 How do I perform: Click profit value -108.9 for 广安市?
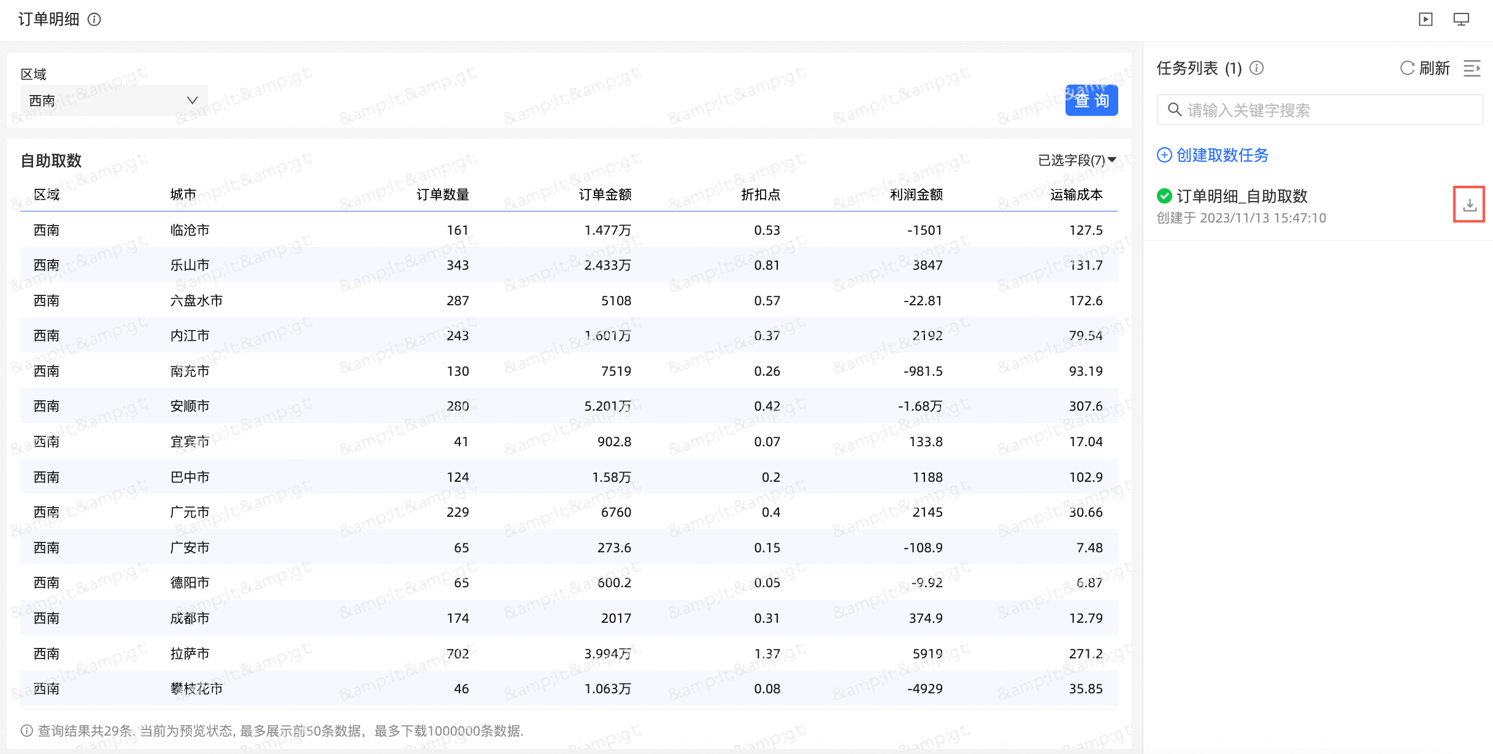point(923,548)
